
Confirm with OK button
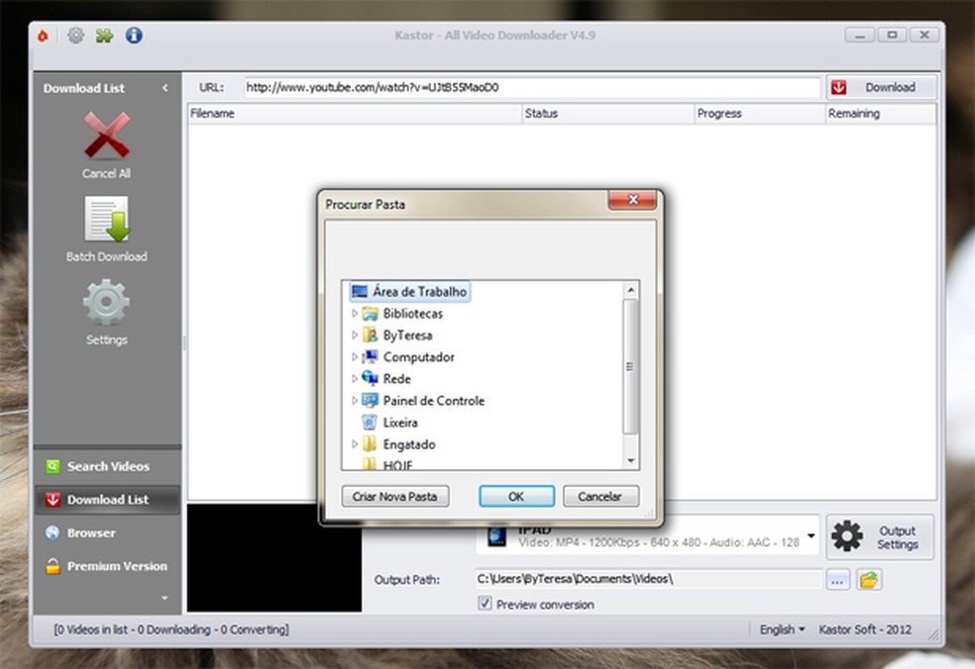(516, 497)
